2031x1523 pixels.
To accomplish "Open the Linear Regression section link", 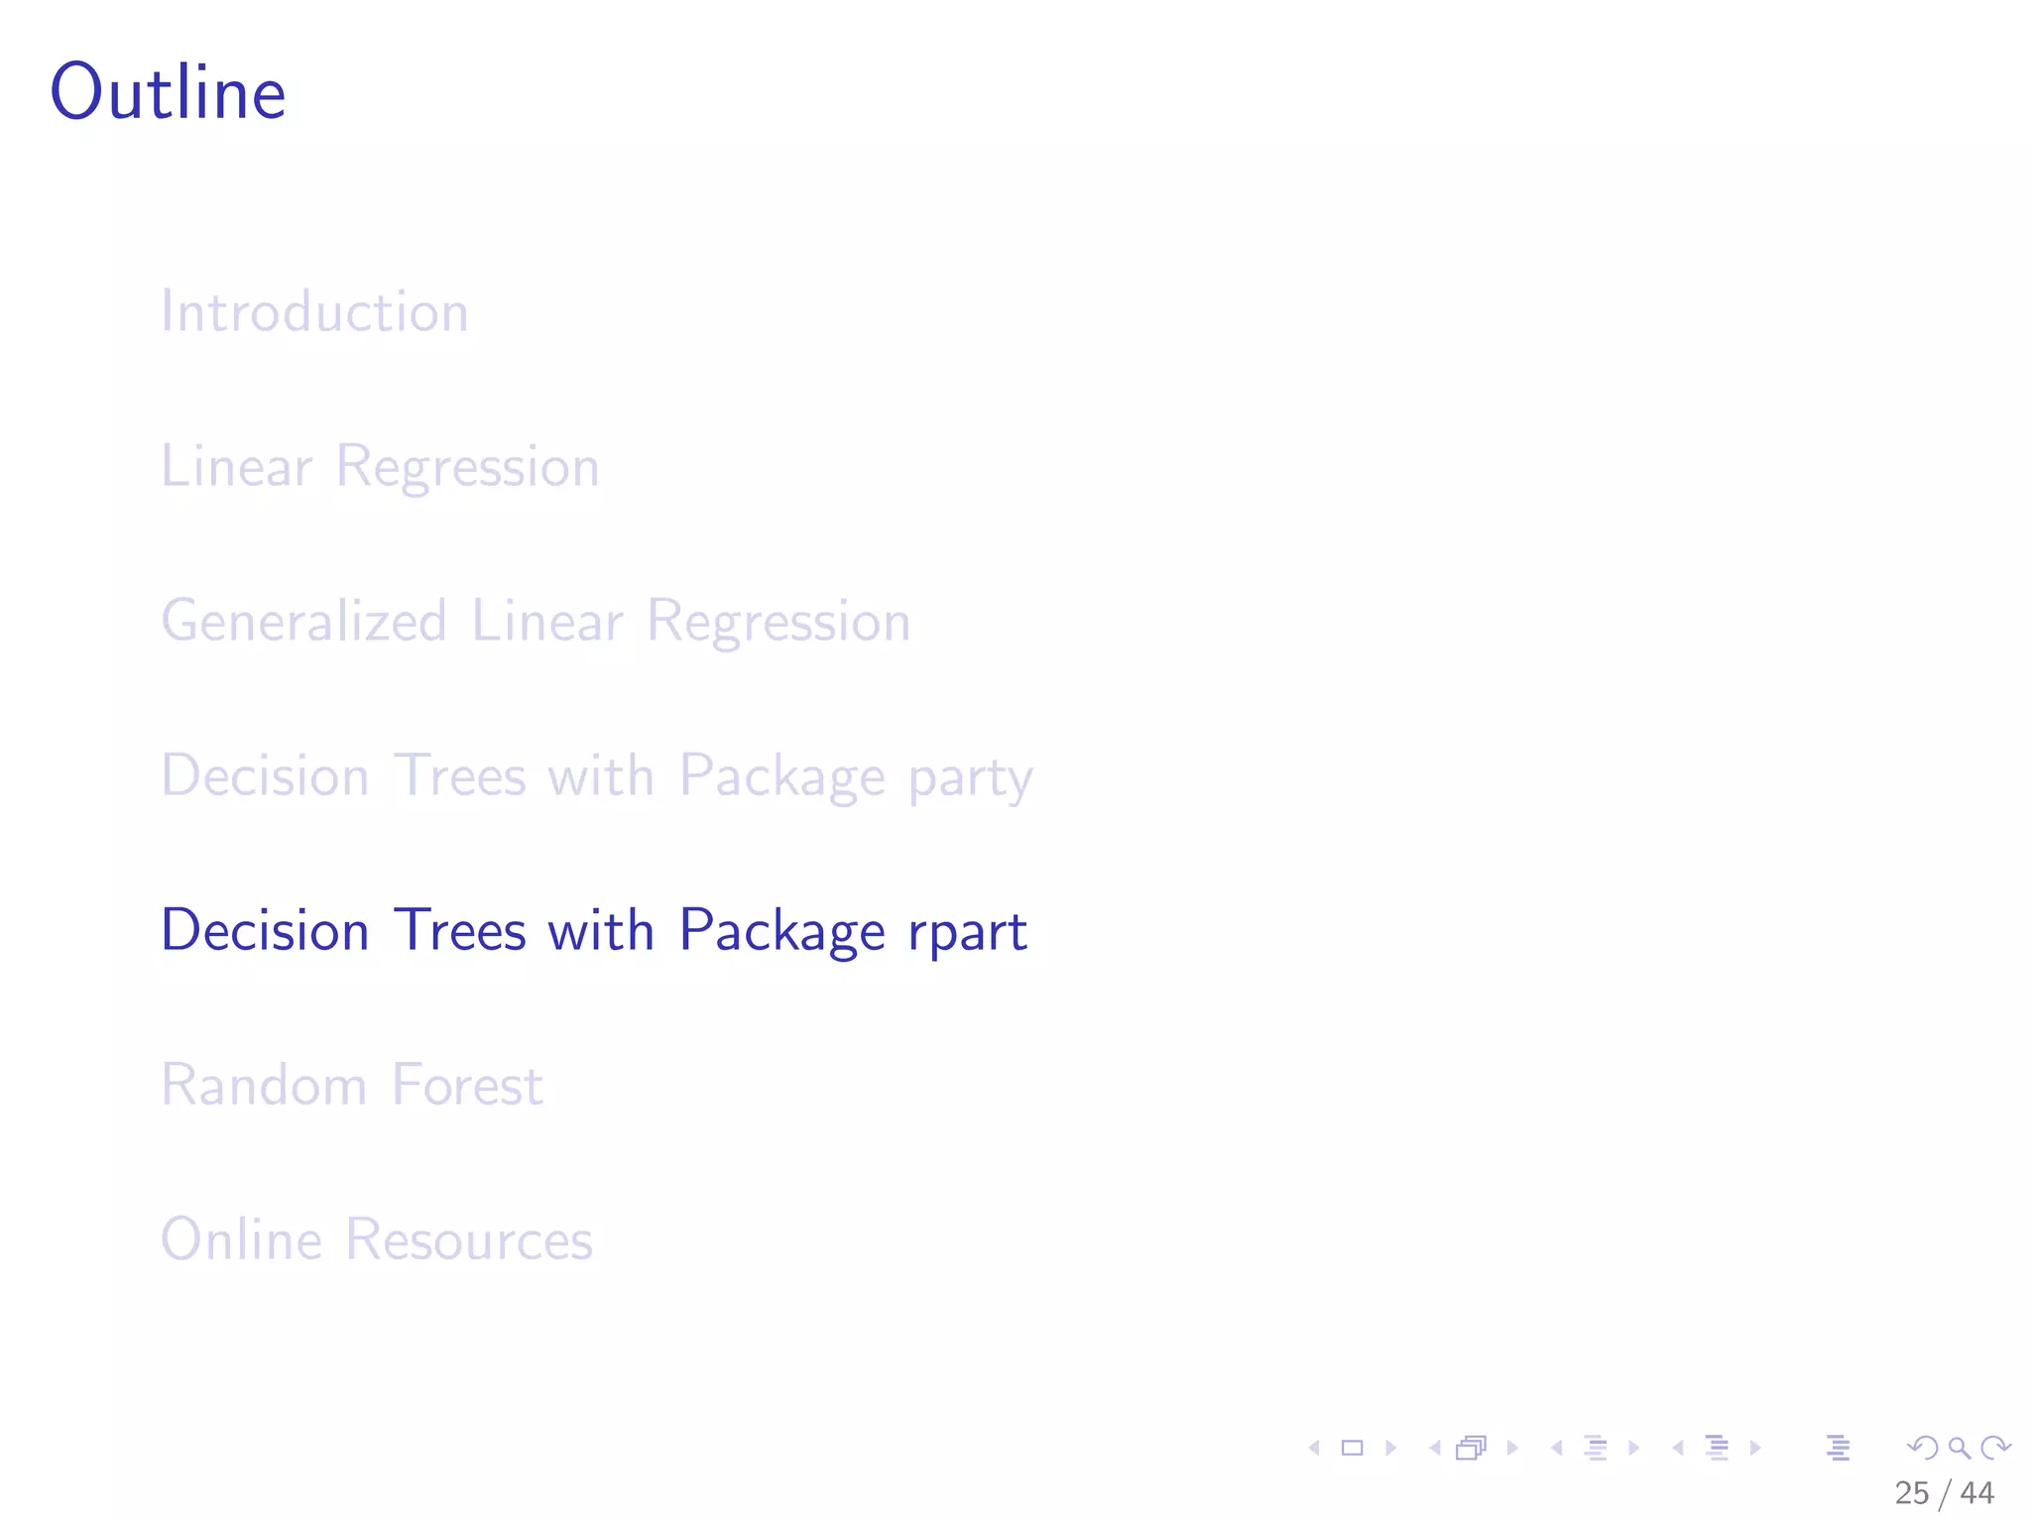I will click(x=380, y=466).
